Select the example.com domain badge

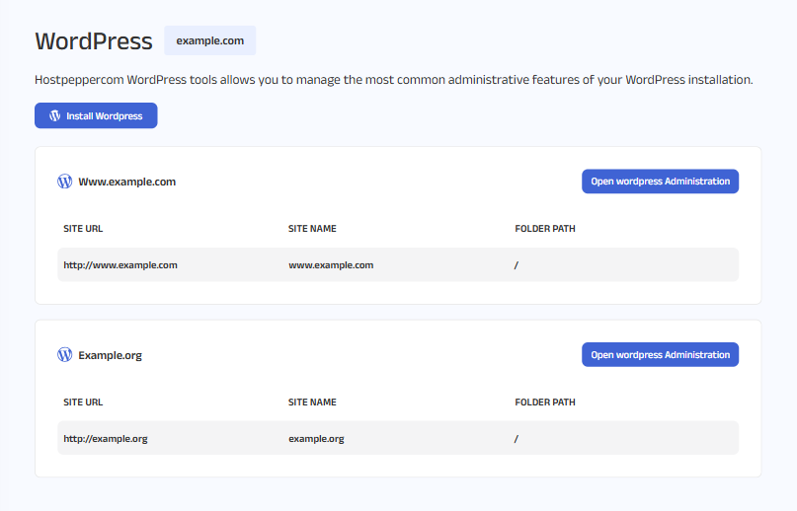(x=209, y=40)
